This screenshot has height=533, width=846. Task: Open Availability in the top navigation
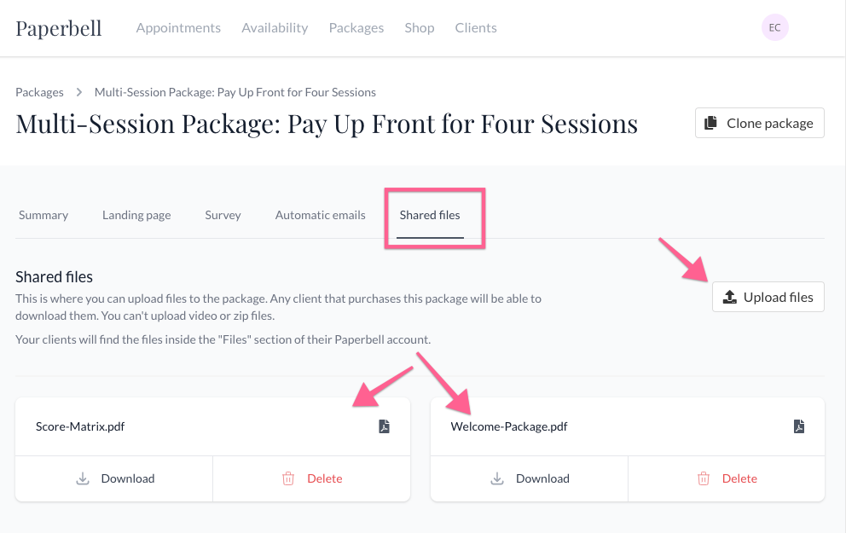coord(275,28)
